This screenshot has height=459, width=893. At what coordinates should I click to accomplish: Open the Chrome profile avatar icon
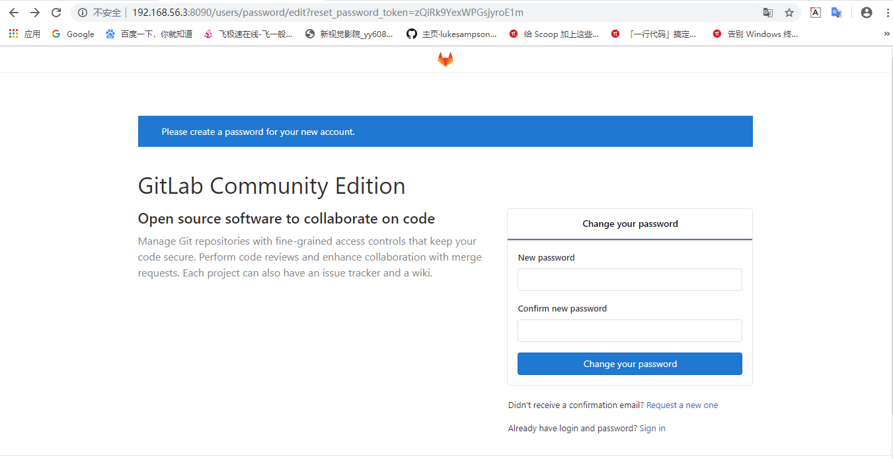point(867,13)
